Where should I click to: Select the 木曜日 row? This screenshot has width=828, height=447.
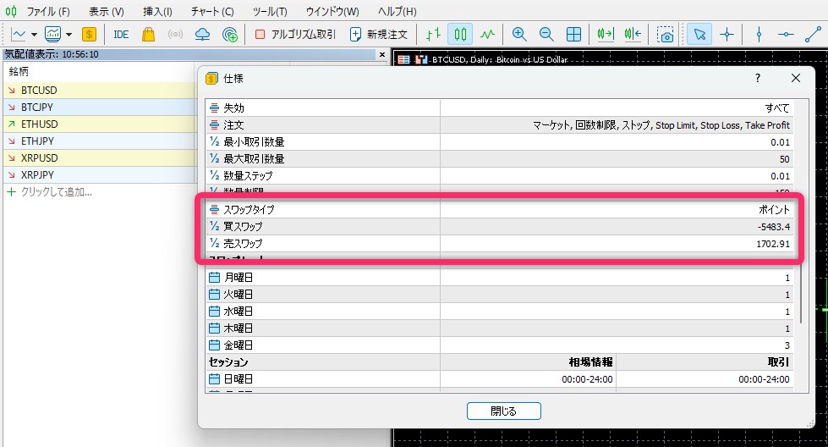click(x=500, y=328)
